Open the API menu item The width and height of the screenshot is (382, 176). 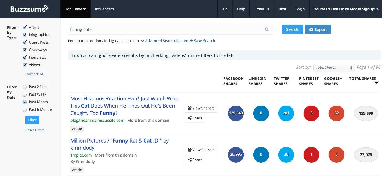(x=225, y=9)
